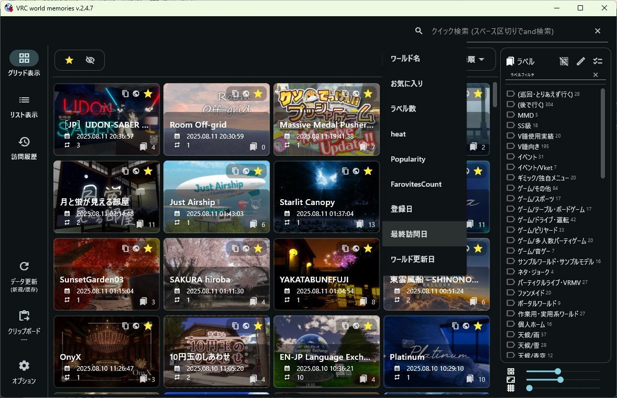
Task: Copy icon on Just Airship card
Action: [235, 171]
